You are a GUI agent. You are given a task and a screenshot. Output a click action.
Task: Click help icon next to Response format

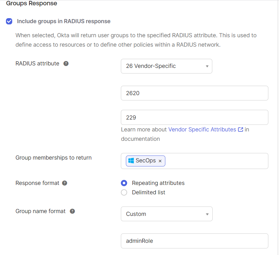pos(65,183)
